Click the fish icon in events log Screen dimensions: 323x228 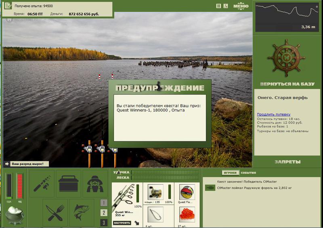pyautogui.click(x=210, y=188)
